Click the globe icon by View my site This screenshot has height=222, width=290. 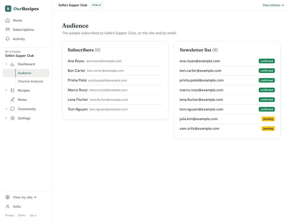(8, 197)
